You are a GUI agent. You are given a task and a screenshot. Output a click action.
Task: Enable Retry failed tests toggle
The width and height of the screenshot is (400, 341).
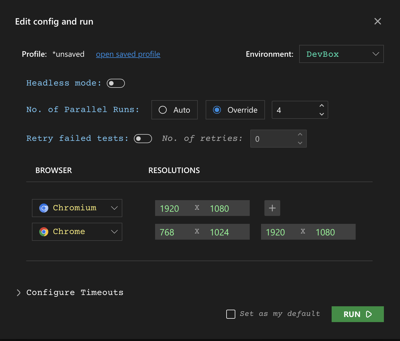[143, 139]
